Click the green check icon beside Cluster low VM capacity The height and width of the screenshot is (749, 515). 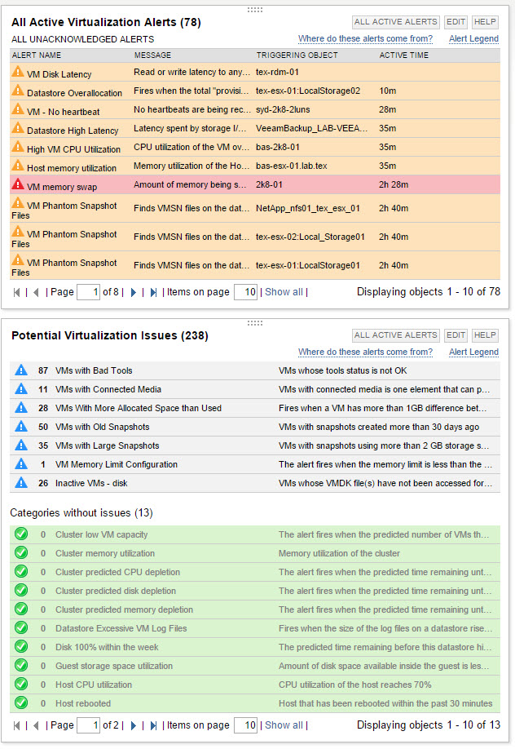point(21,534)
